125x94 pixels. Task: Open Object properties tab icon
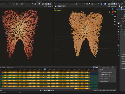[x=118, y=45]
